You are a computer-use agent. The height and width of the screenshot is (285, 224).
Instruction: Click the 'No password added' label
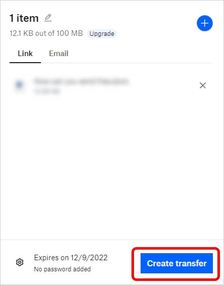point(62,269)
